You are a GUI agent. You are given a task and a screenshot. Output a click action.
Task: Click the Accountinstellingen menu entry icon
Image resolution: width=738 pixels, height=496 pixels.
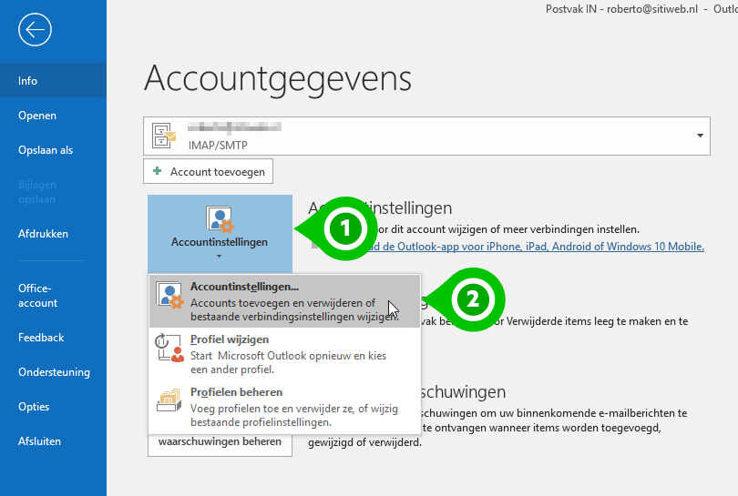coord(169,295)
